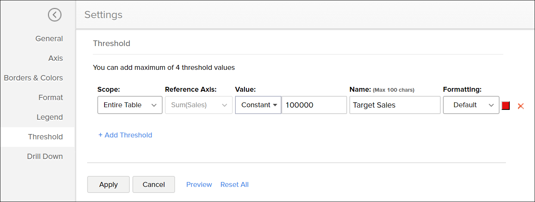Open the Scope 'Entire Table' dropdown
The width and height of the screenshot is (535, 202).
[x=130, y=105]
